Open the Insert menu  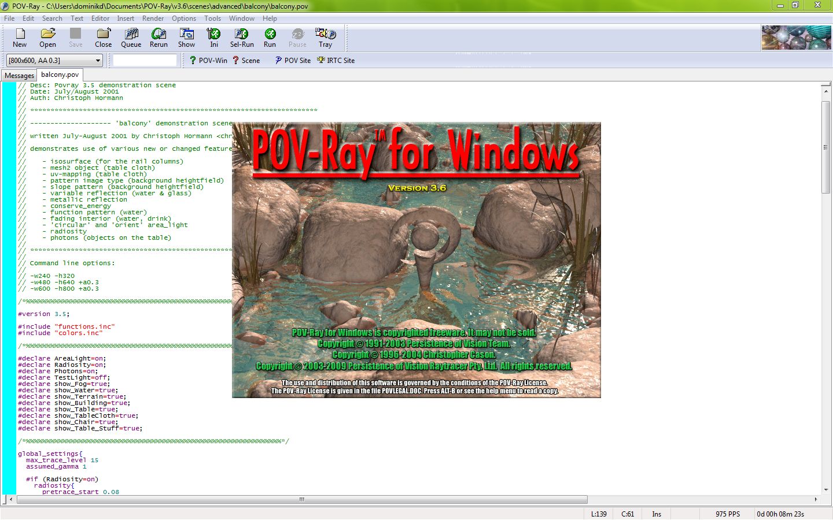click(x=126, y=18)
